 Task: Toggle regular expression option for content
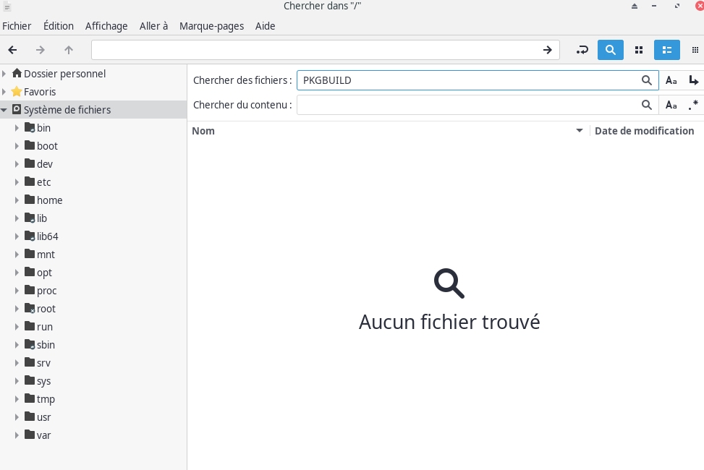694,105
